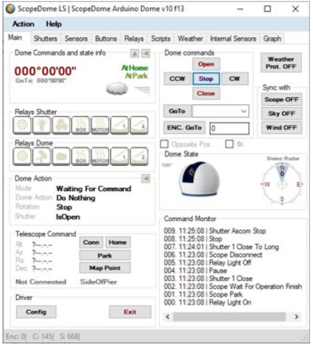Switch to the Shutters tab
Viewport: 313px width, 347px height.
coord(46,38)
